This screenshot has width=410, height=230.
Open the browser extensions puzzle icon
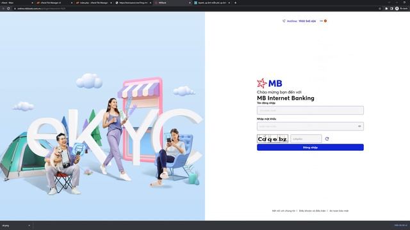[386, 8]
